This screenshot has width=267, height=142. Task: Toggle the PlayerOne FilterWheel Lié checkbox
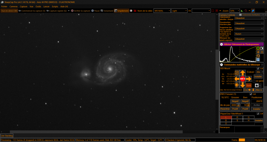pos(258,114)
